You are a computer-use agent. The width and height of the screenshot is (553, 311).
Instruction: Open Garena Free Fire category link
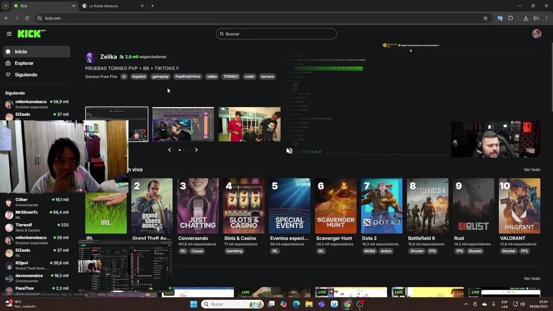click(101, 76)
